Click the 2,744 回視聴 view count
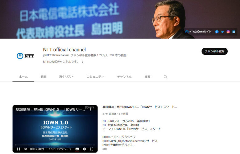This screenshot has width=240, height=154. [110, 114]
